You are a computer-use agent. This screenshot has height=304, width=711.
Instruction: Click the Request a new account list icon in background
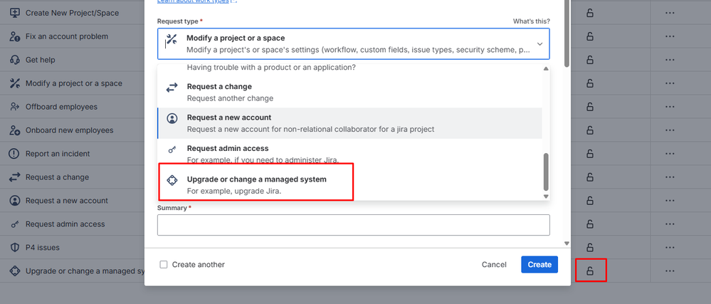pos(14,201)
